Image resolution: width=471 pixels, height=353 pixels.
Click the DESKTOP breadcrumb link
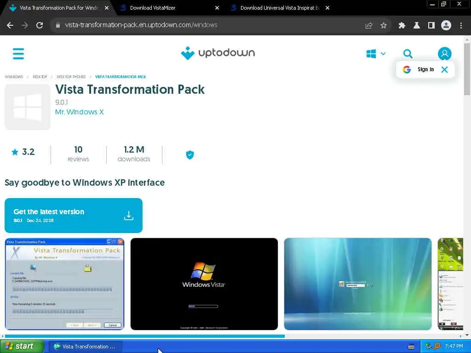click(x=40, y=77)
